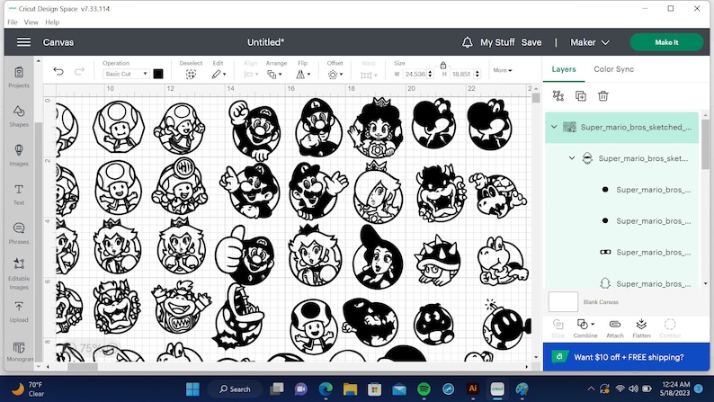The image size is (714, 402).
Task: Open the View menu
Action: pos(31,22)
